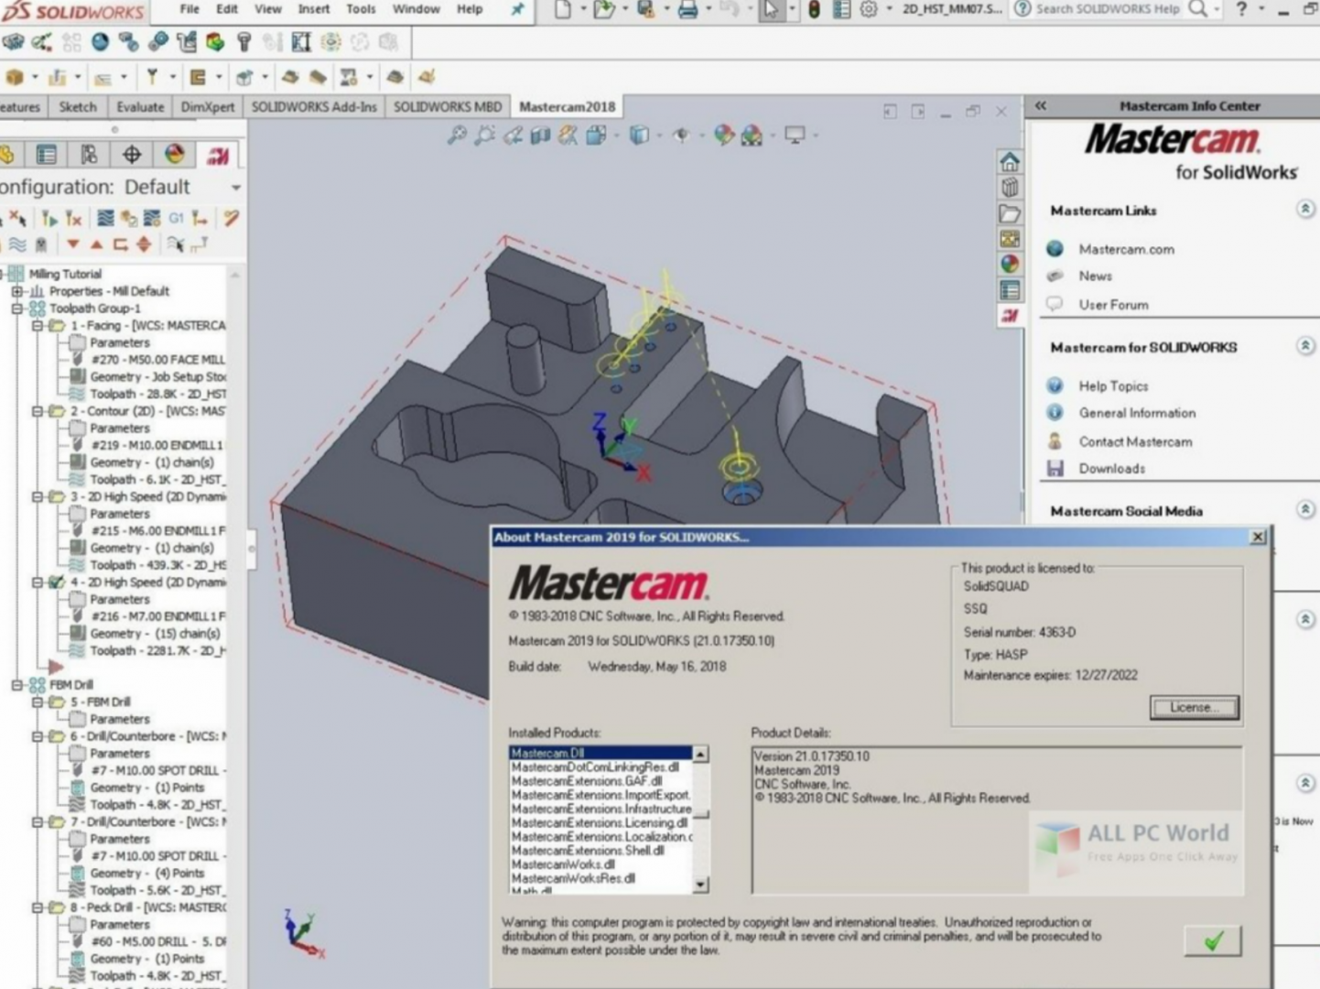This screenshot has height=989, width=1320.
Task: Switch to the SOLIDWORKS MBD tab
Action: pyautogui.click(x=448, y=107)
